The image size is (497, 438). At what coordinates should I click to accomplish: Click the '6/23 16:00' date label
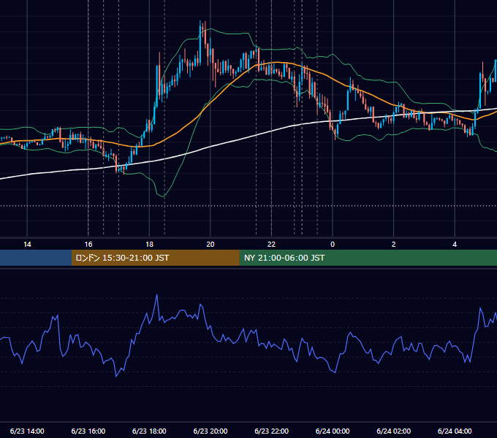88,431
